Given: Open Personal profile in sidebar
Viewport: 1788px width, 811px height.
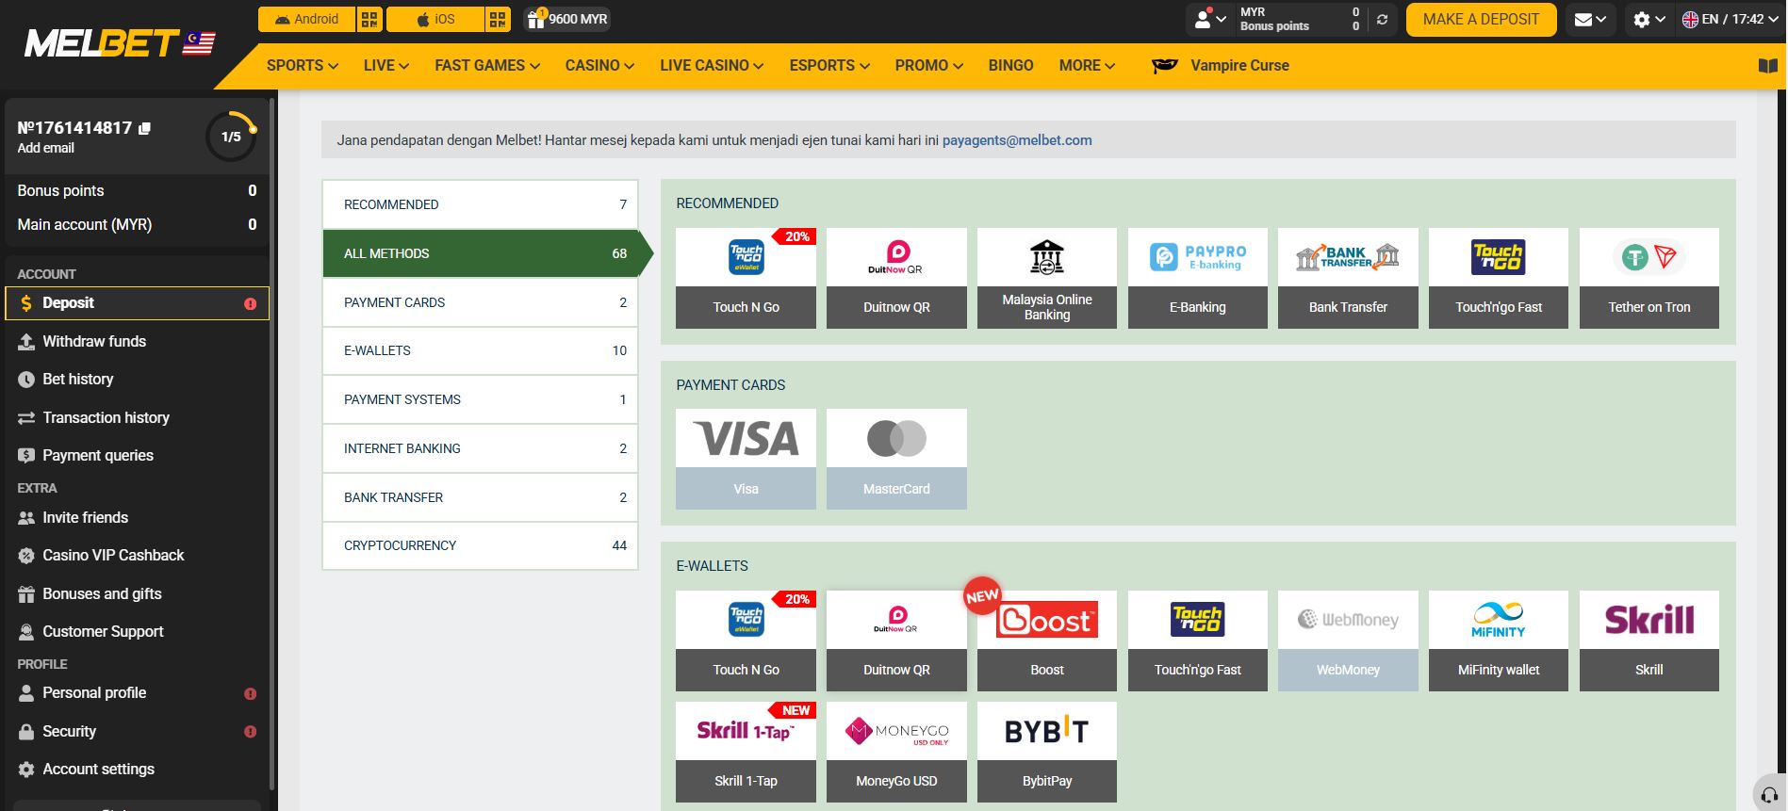Looking at the screenshot, I should 137,692.
